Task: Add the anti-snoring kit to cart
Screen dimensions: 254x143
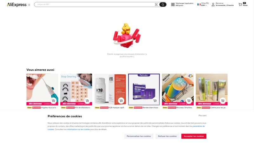Action: pos(87,100)
